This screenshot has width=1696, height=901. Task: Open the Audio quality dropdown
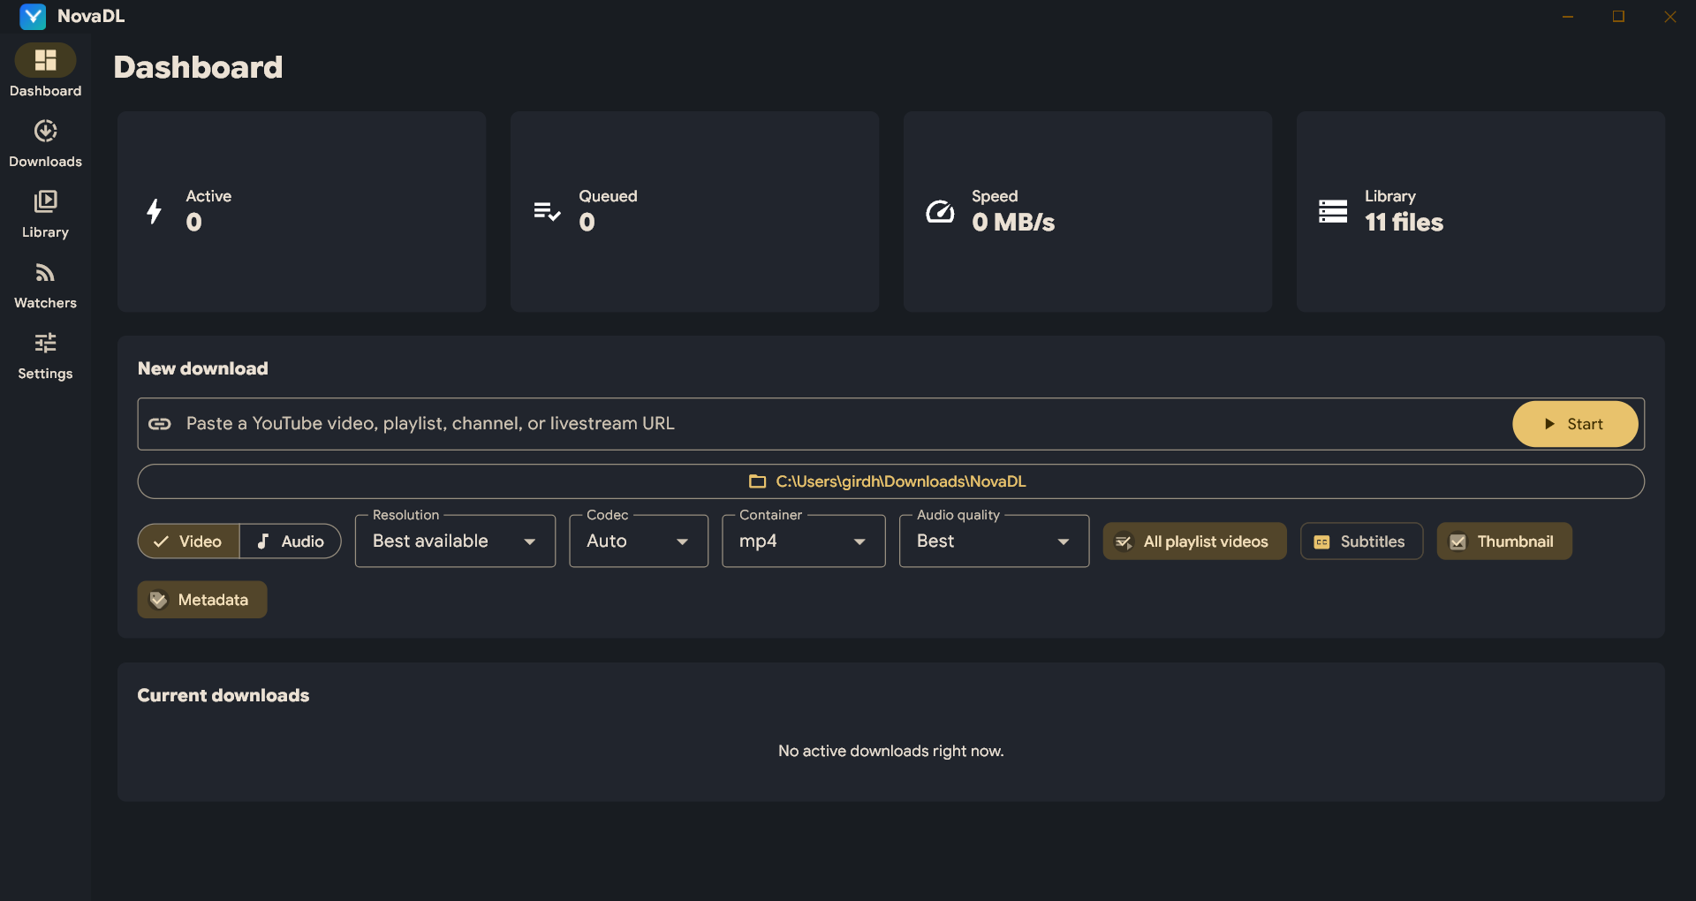994,541
